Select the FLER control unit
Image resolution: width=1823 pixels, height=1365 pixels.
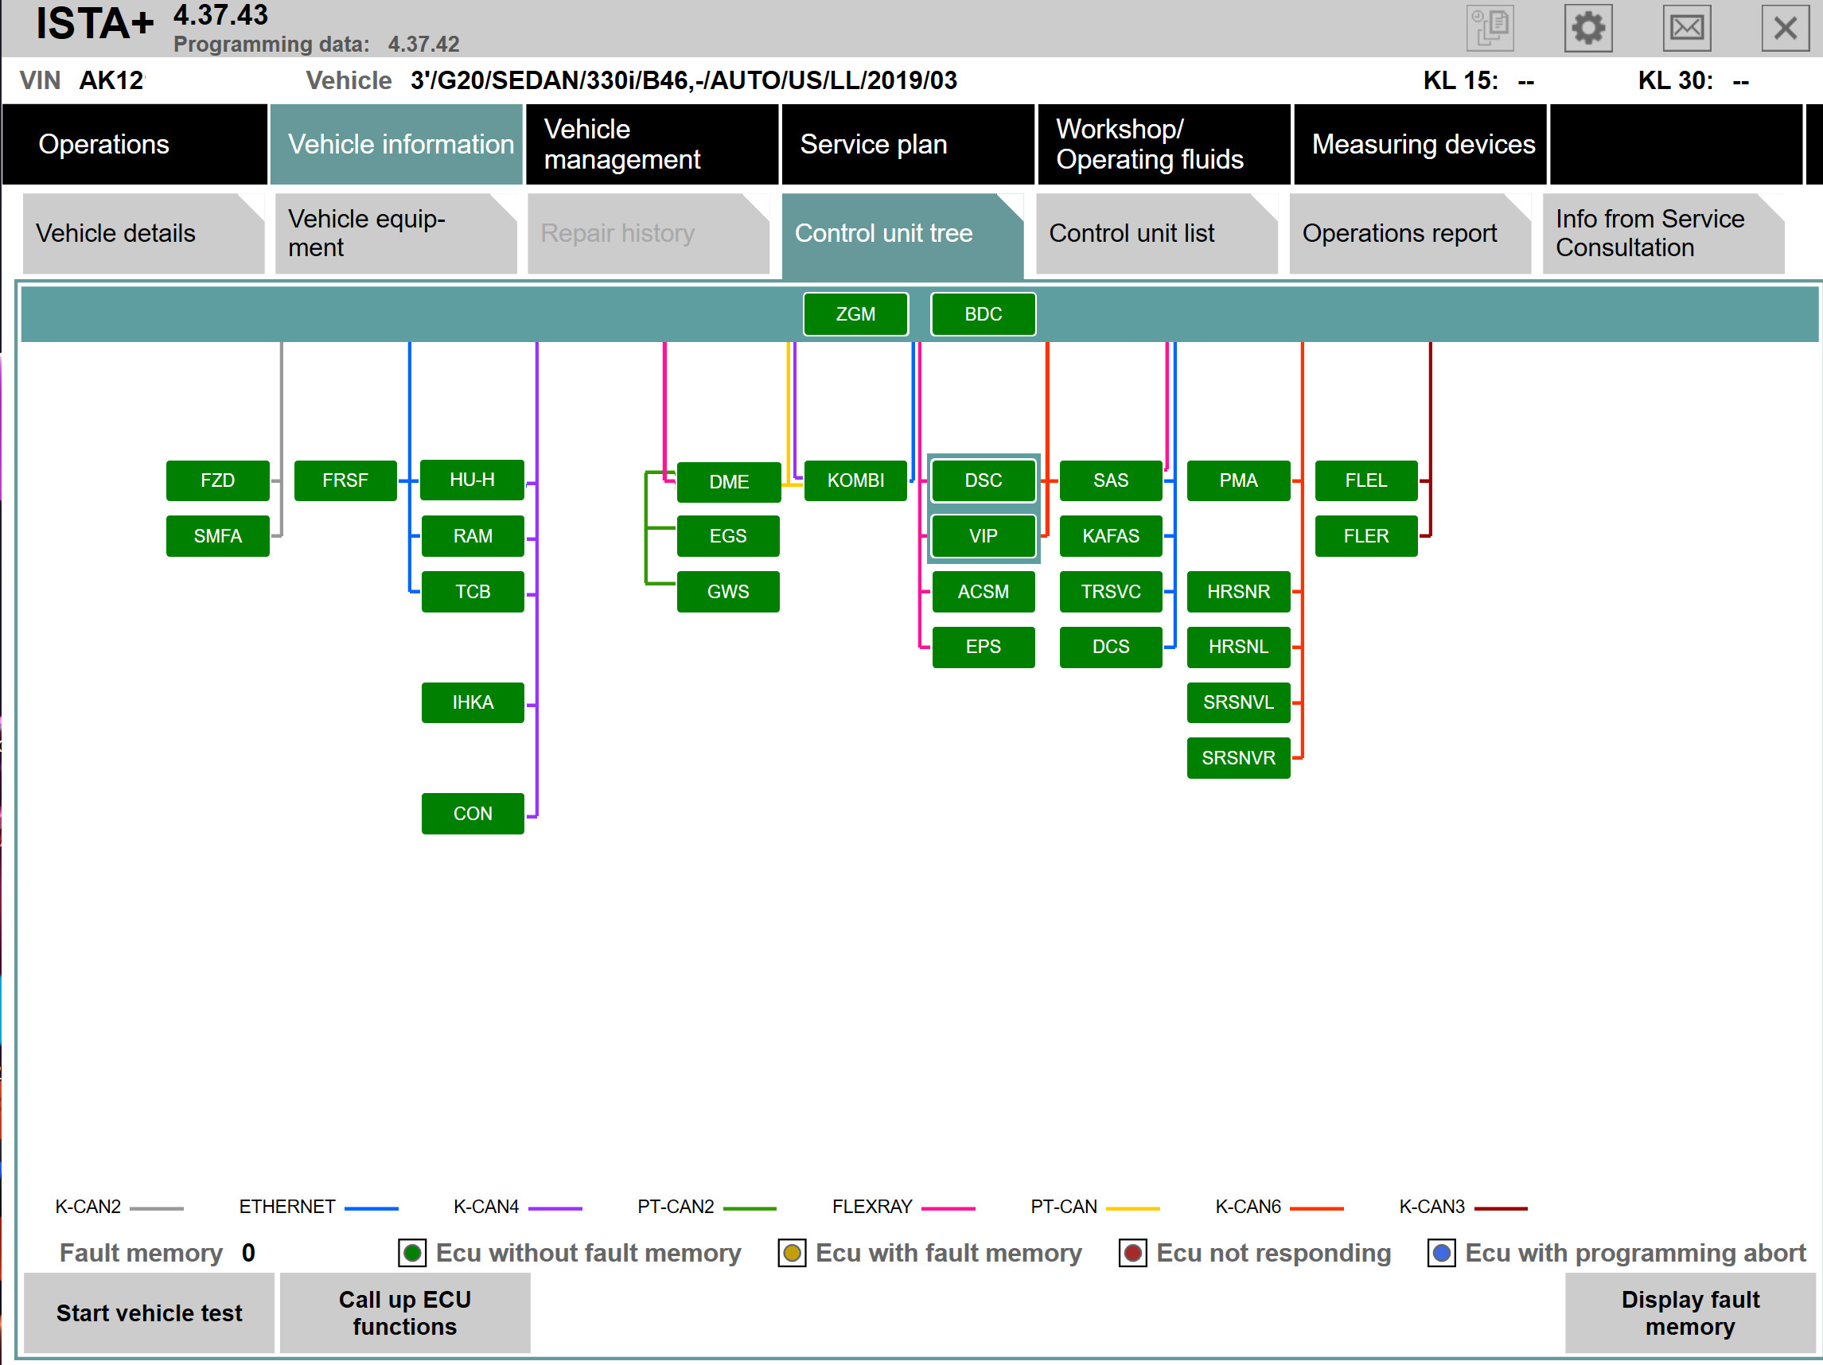point(1366,536)
